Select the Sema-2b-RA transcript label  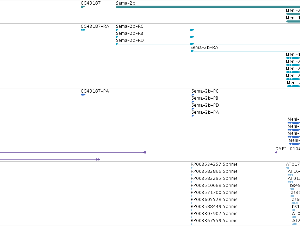(204, 48)
